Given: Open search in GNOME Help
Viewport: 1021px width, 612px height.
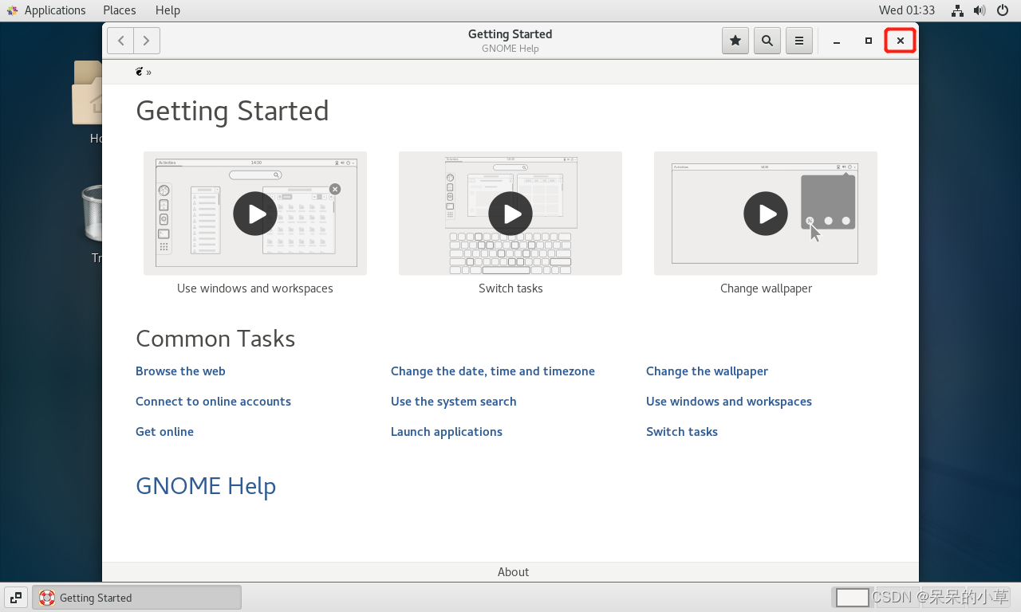Looking at the screenshot, I should (767, 41).
